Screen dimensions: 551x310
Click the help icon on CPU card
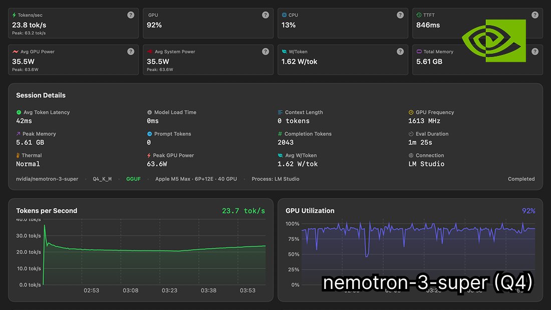click(400, 15)
